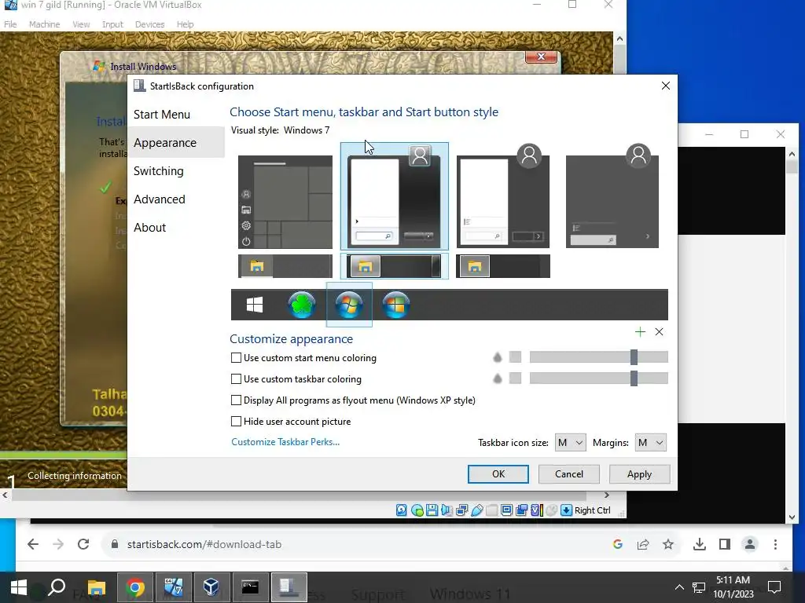Image resolution: width=805 pixels, height=603 pixels.
Task: Open the About tab
Action: coord(176,227)
